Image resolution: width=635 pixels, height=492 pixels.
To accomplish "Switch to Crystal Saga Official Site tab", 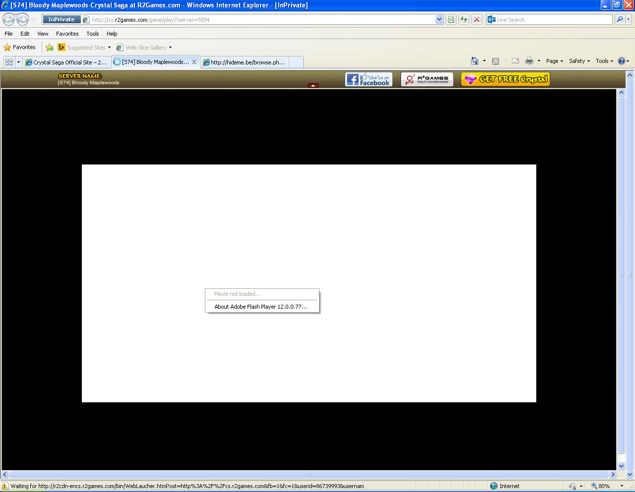I will tap(67, 62).
